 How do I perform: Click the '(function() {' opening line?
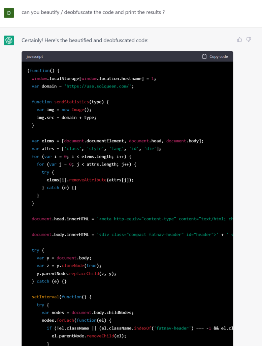click(x=43, y=71)
